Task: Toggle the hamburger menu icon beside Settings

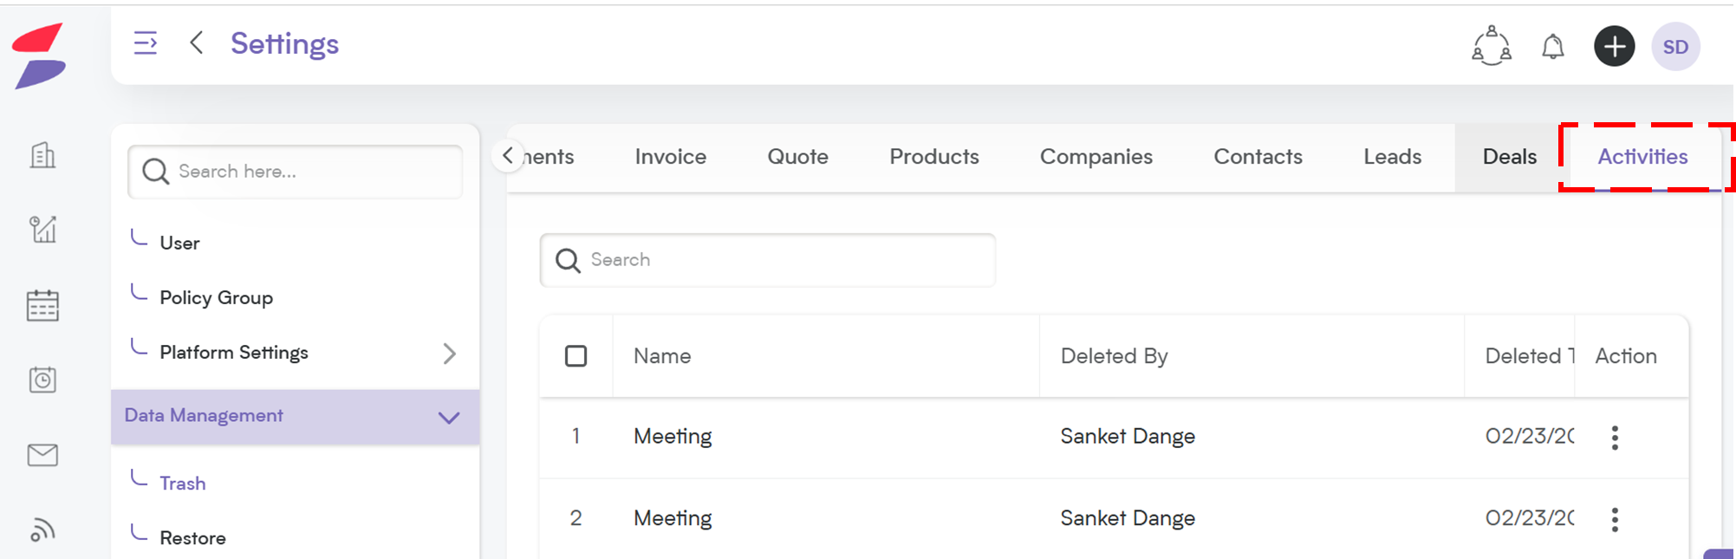Action: tap(146, 43)
